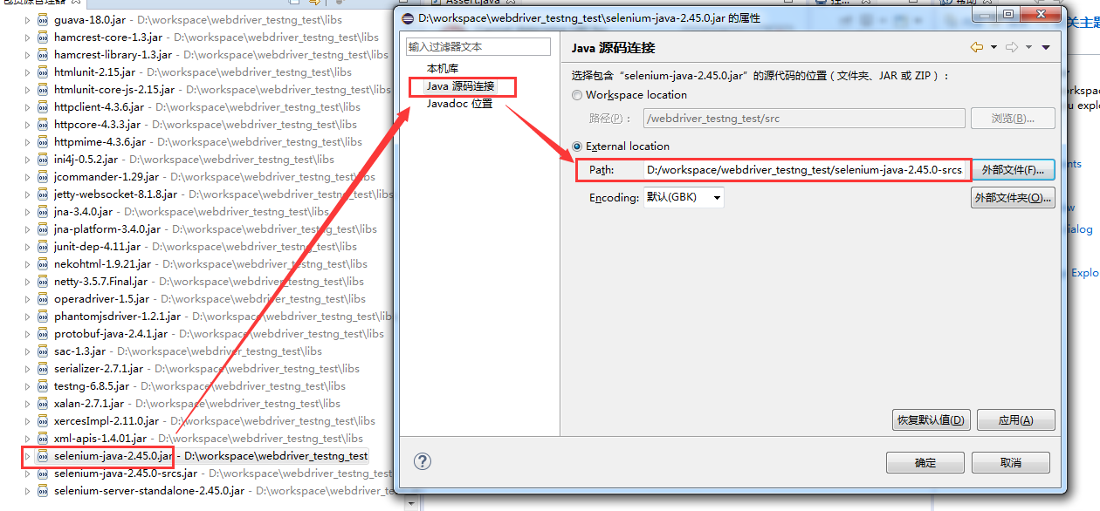The width and height of the screenshot is (1100, 511).
Task: Click the jar icon of jna-3.4.0.jar
Action: coord(43,211)
